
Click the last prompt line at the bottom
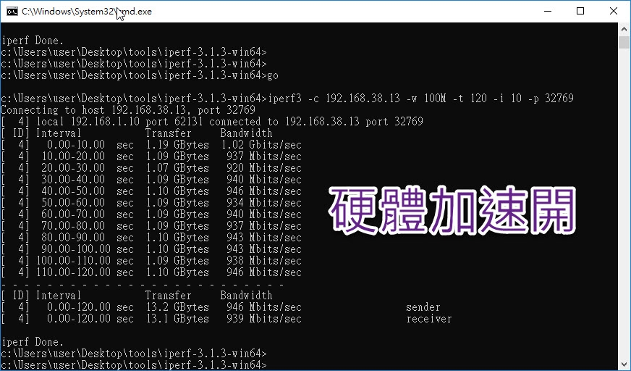134,365
